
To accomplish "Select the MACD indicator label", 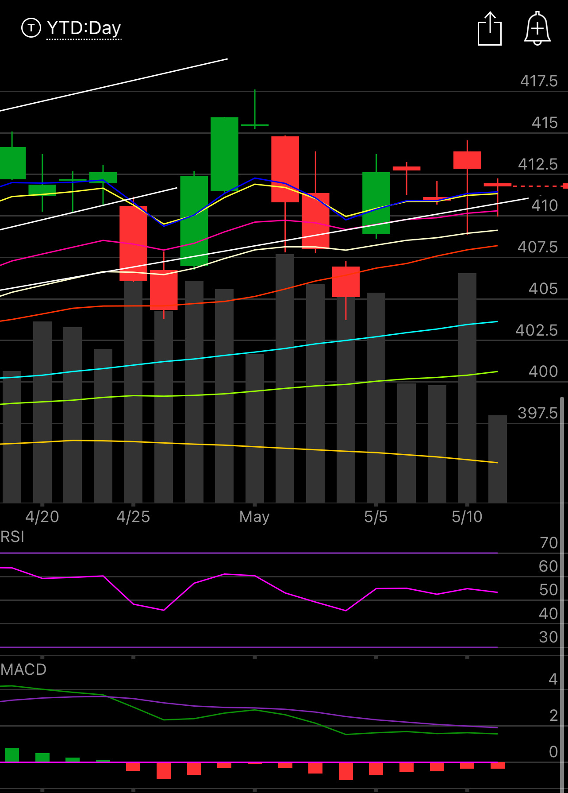I will pos(23,669).
